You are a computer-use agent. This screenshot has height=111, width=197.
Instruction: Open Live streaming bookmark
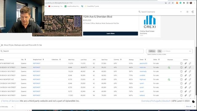[x=56, y=6]
